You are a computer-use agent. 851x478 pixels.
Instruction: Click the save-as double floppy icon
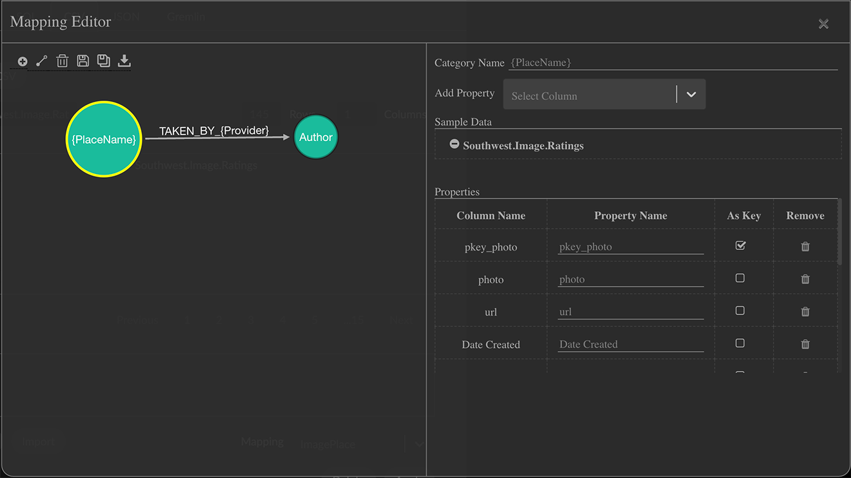click(x=103, y=61)
